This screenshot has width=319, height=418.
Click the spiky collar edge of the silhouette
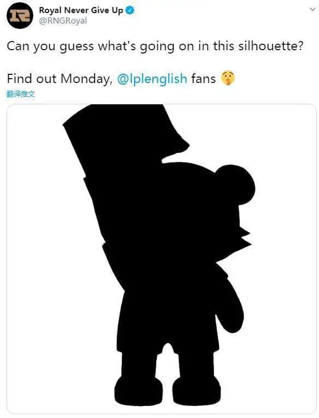[244, 238]
